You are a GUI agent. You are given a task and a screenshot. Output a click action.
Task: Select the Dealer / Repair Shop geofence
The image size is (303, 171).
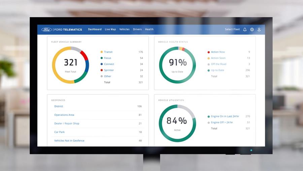click(x=67, y=123)
